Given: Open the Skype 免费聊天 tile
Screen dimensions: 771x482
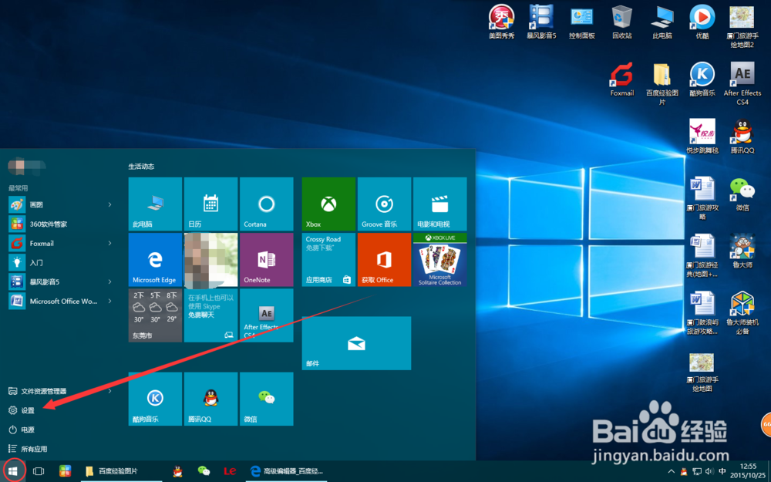Looking at the screenshot, I should [210, 315].
